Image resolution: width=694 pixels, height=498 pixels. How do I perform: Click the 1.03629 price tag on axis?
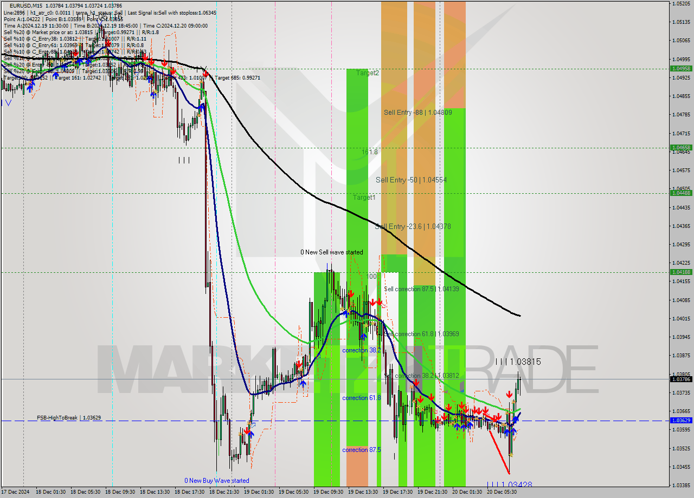coord(681,420)
